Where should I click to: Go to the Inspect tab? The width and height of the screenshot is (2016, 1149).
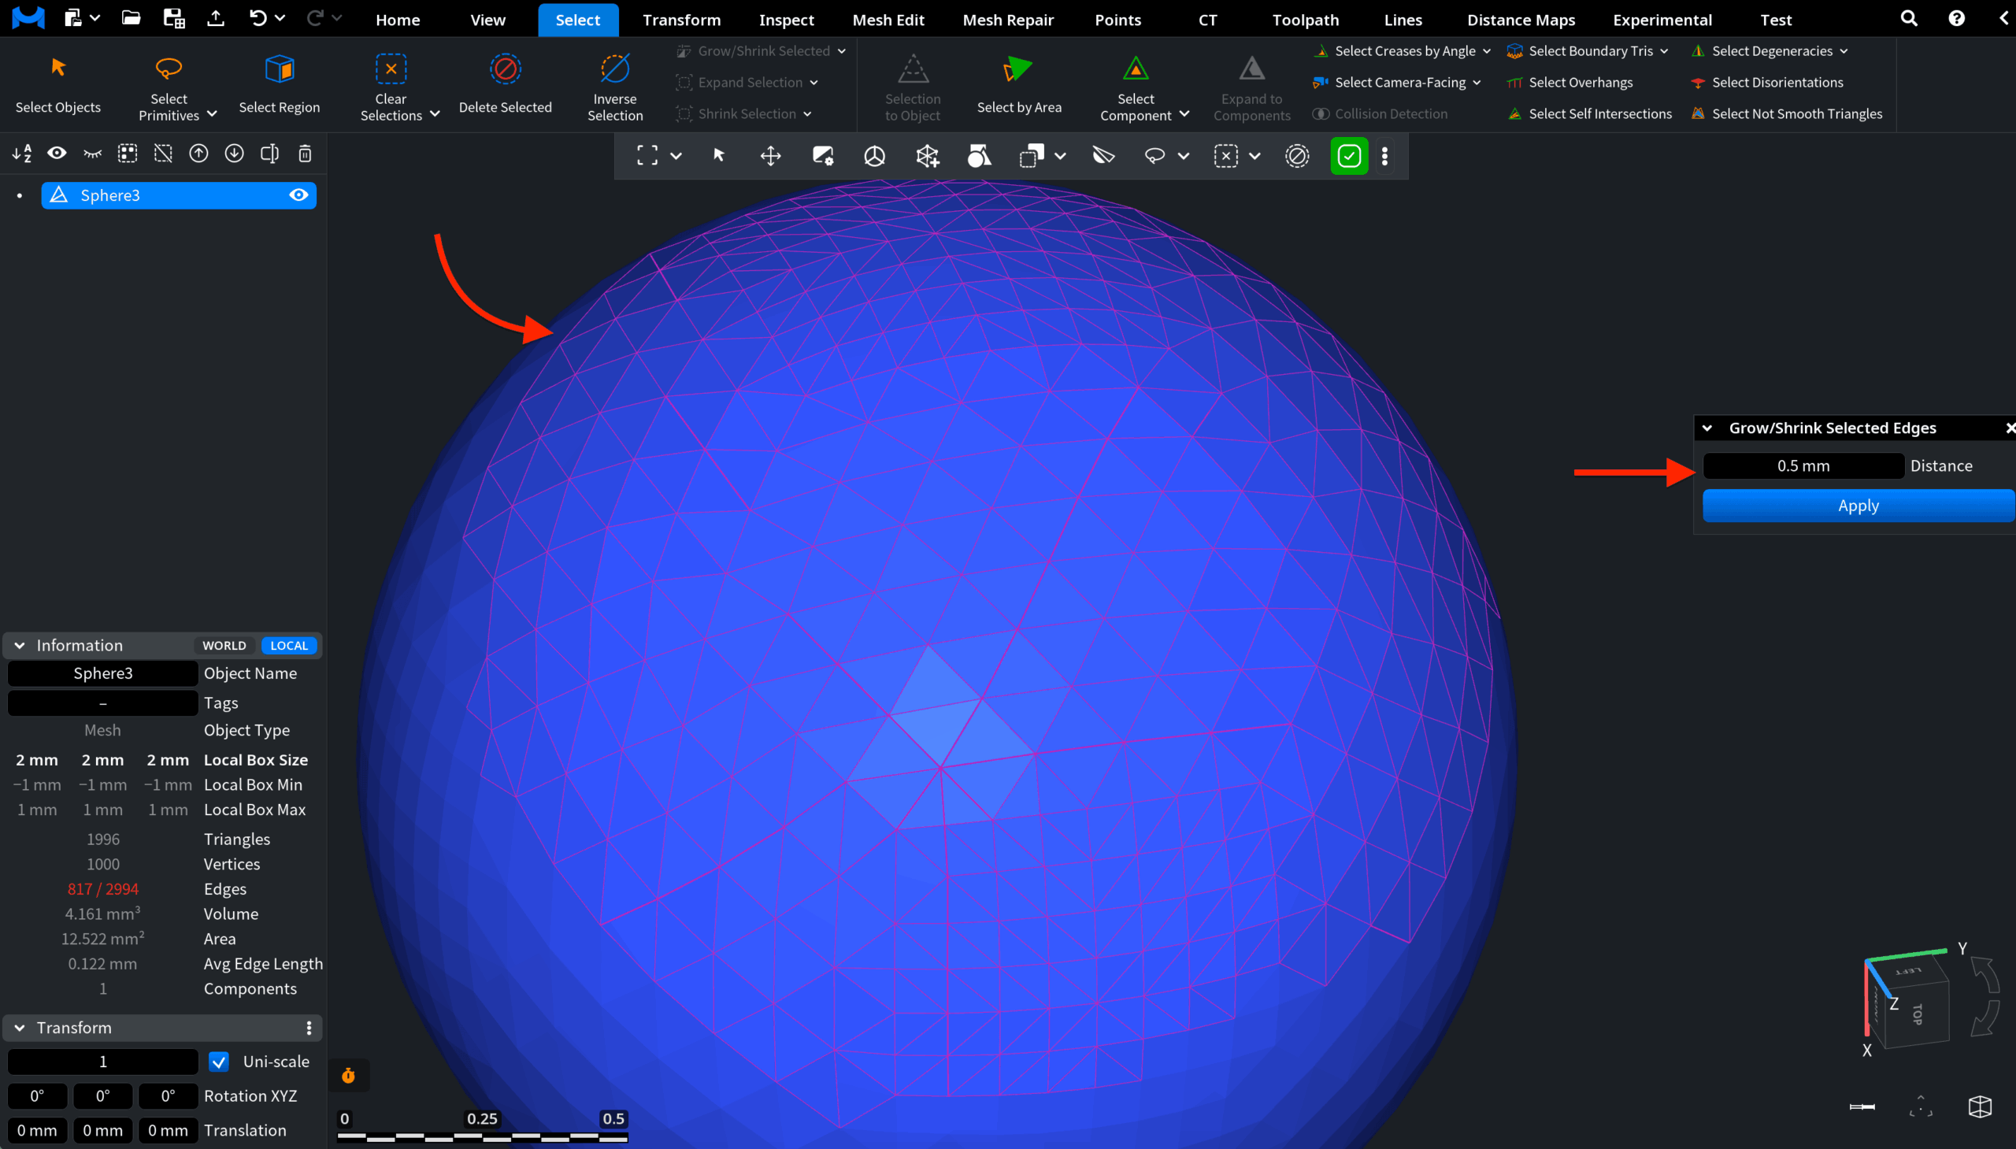[786, 20]
